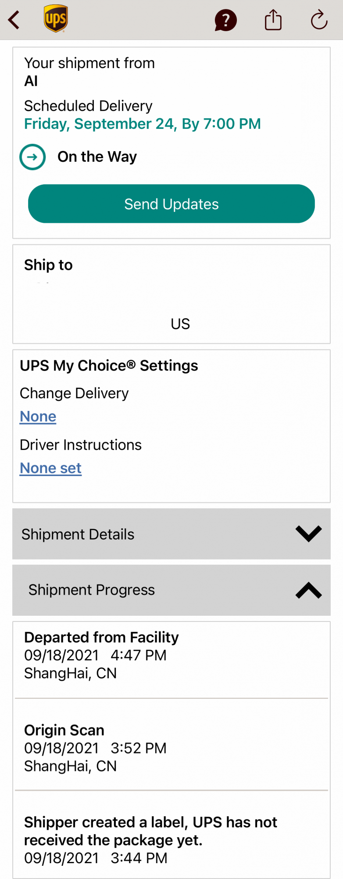Tap the back arrow icon
The image size is (343, 879).
14,20
